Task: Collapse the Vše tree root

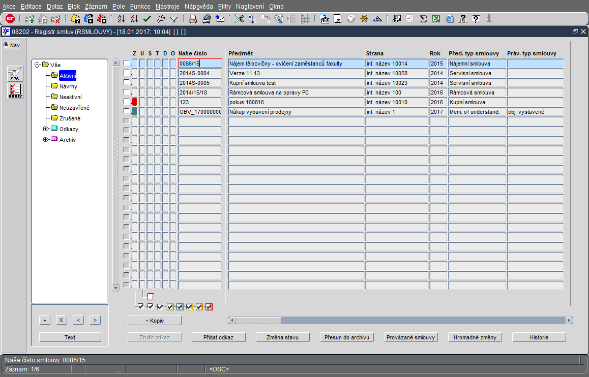Action: (x=37, y=65)
